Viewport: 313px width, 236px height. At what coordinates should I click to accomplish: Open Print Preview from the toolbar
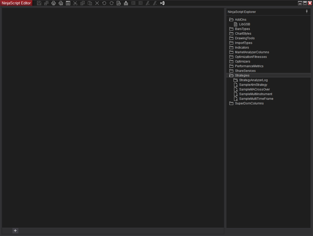(x=61, y=3)
